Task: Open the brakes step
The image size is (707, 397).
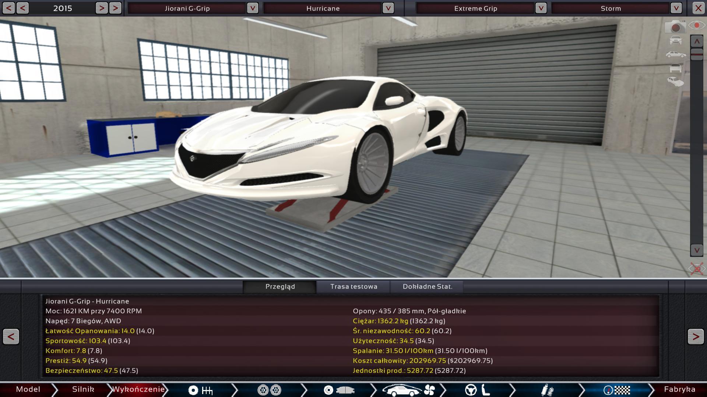Action: click(339, 390)
